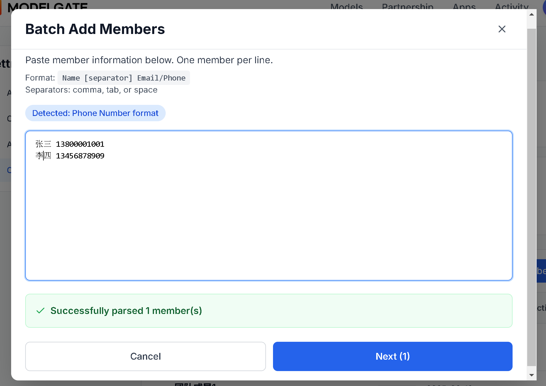The height and width of the screenshot is (386, 546).
Task: Click the member information text area
Action: coord(269,217)
